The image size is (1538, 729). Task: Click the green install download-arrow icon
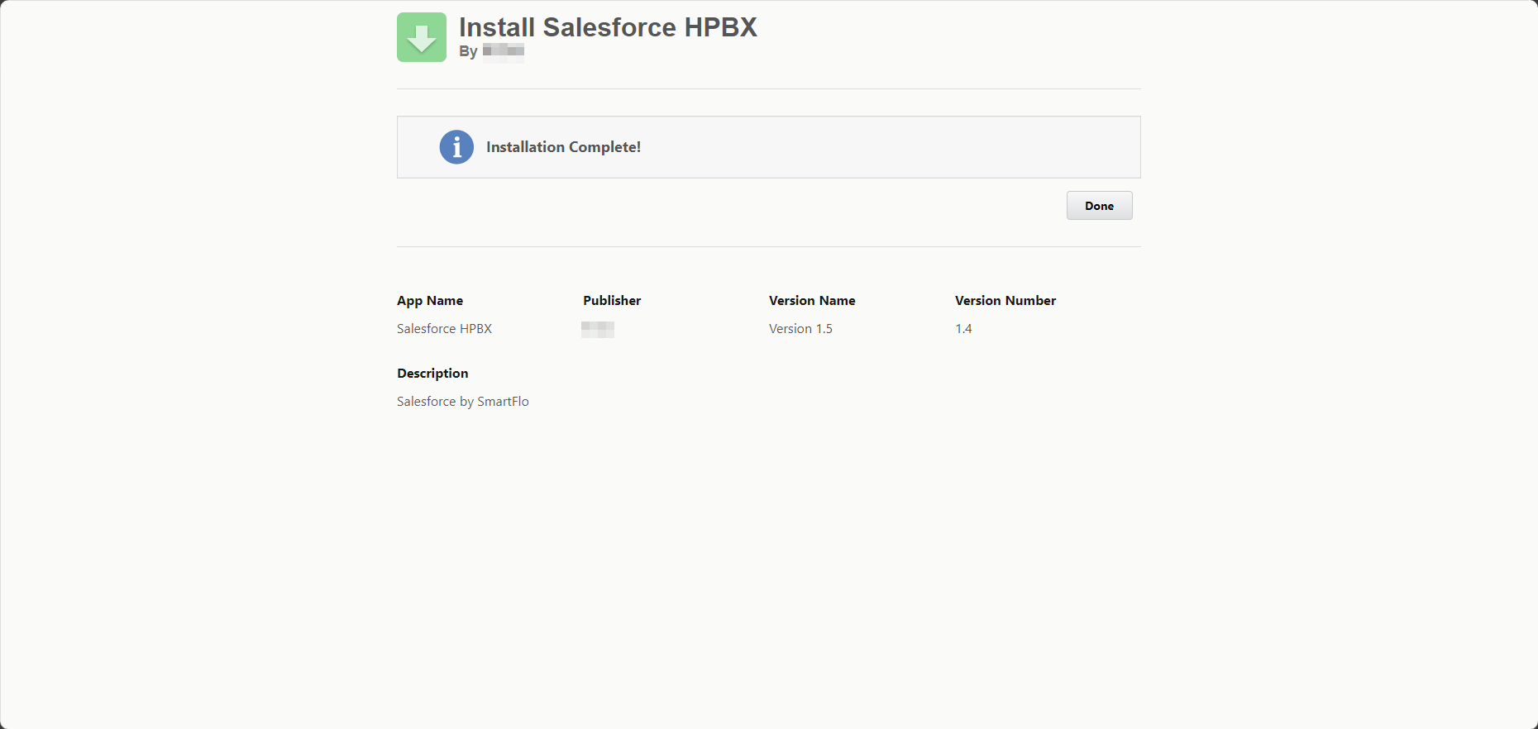pyautogui.click(x=422, y=37)
